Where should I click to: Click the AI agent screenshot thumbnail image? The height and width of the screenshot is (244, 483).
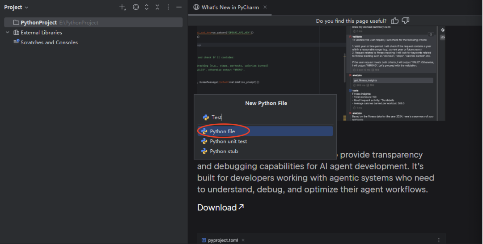321,74
